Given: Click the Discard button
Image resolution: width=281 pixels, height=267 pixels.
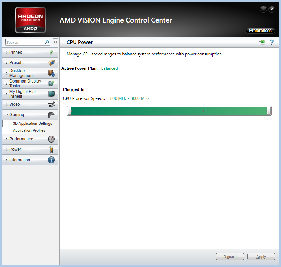Looking at the screenshot, I should pyautogui.click(x=230, y=257).
